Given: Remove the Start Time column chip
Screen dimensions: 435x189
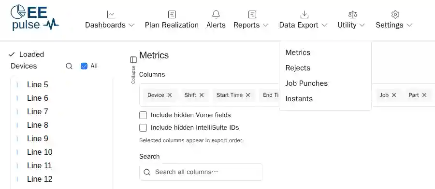Looking at the screenshot, I should click(248, 95).
